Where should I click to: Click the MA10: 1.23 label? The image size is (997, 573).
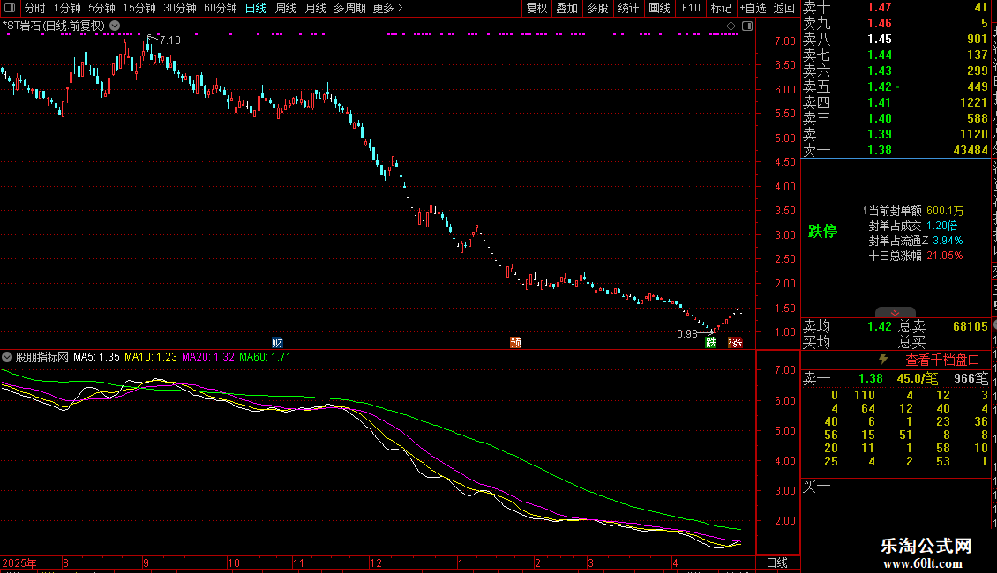pyautogui.click(x=151, y=357)
